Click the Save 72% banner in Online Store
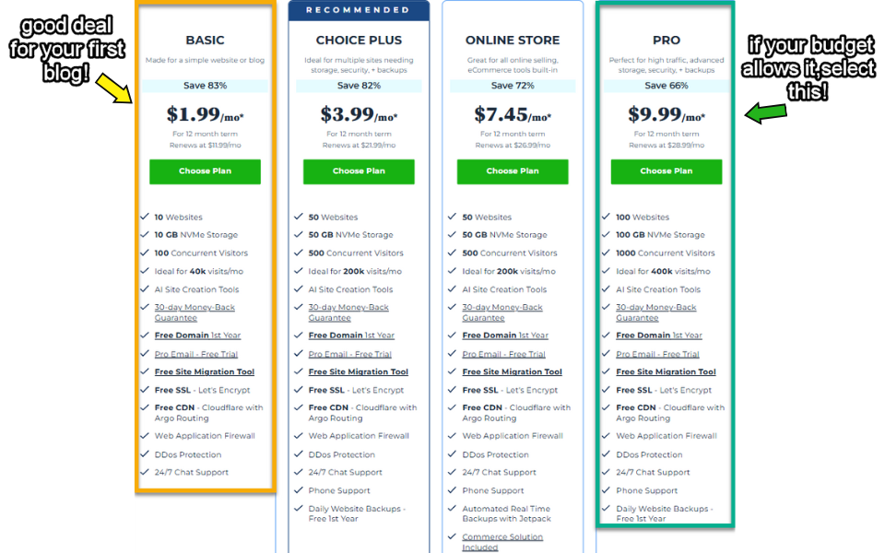This screenshot has height=553, width=885. pyautogui.click(x=513, y=83)
